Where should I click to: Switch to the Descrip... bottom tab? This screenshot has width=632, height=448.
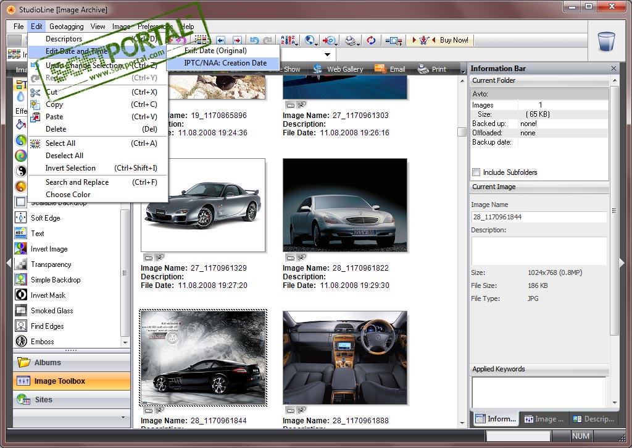click(x=592, y=419)
